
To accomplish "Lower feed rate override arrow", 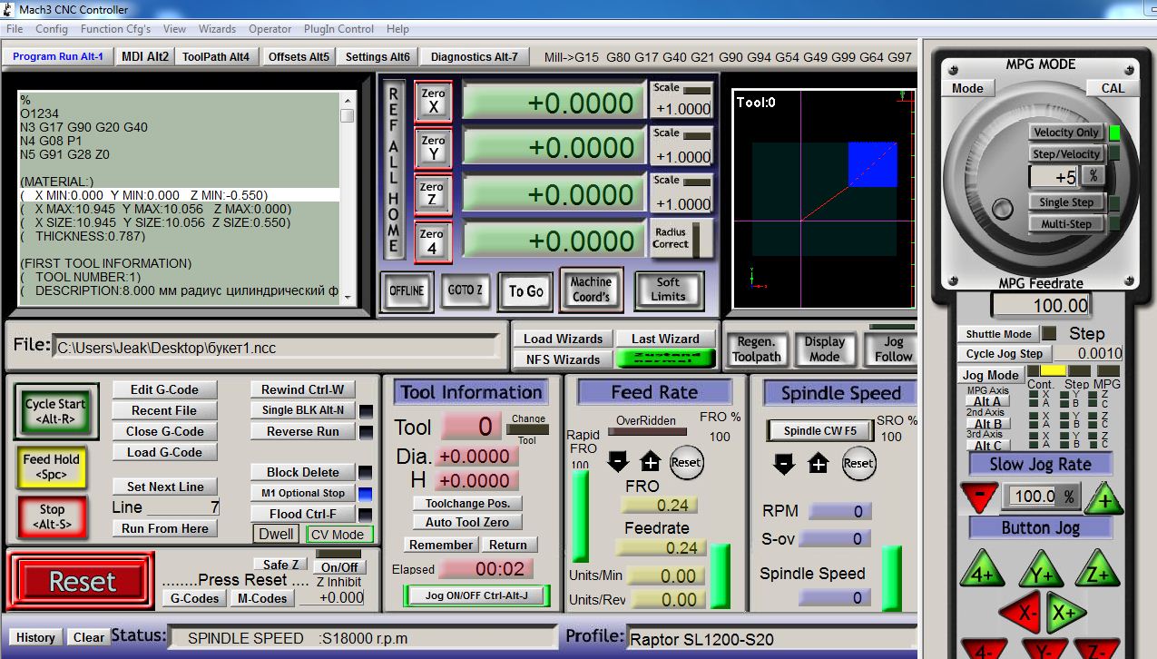I will [x=618, y=461].
